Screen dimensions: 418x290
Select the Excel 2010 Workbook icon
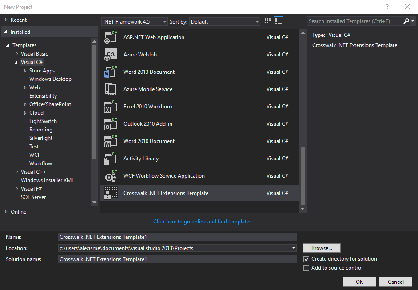(x=111, y=107)
